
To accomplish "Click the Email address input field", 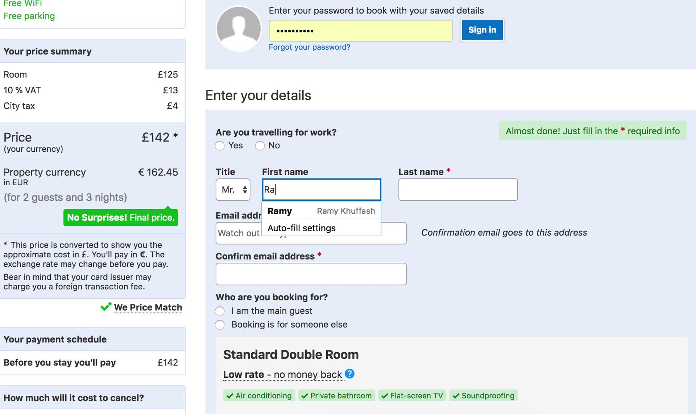I will point(311,233).
